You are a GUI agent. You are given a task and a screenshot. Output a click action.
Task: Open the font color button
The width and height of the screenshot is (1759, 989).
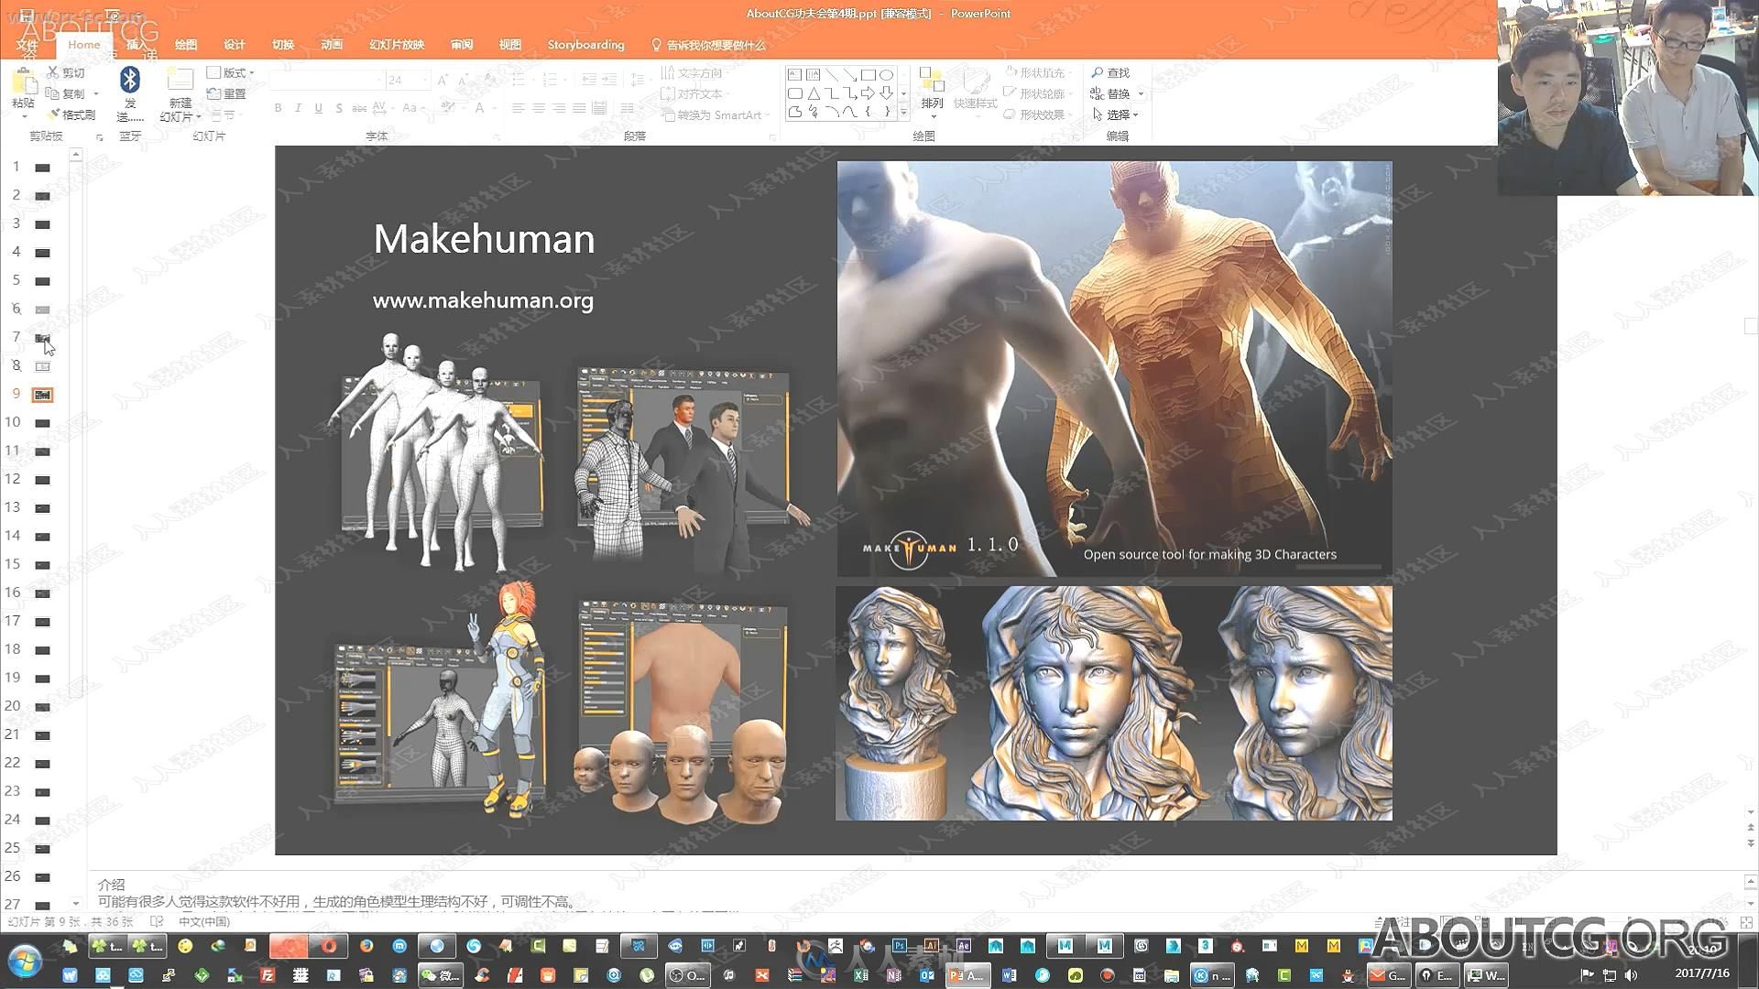pyautogui.click(x=482, y=108)
